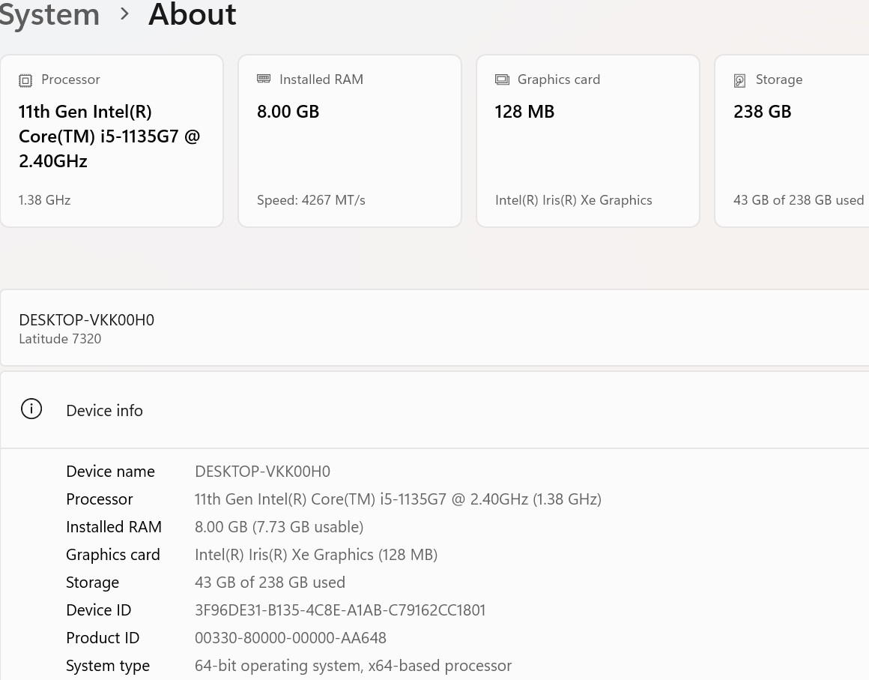Screen dimensions: 869x680
Task: Go back to System in the breadcrumb
Action: 49,13
